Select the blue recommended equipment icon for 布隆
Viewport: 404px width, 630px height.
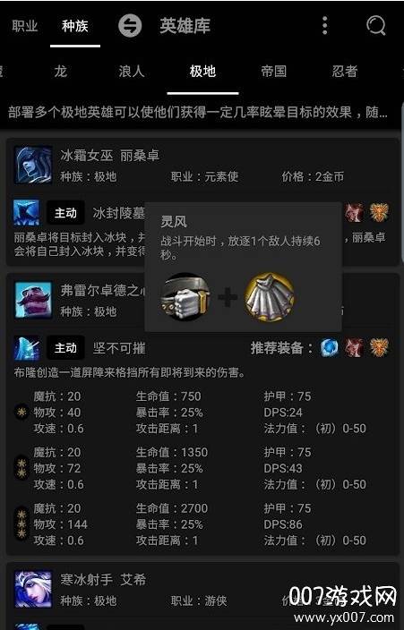tap(330, 348)
